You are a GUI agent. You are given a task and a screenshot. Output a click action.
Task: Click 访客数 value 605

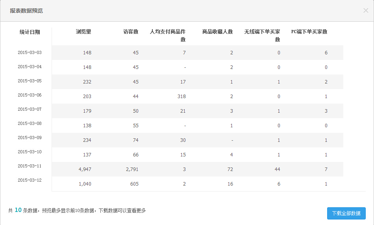point(134,184)
